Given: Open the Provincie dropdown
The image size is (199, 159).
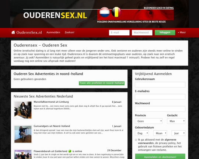Looking at the screenshot, I should pyautogui.click(x=149, y=121).
